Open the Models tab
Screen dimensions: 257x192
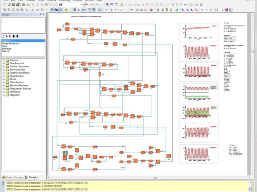tap(31, 177)
